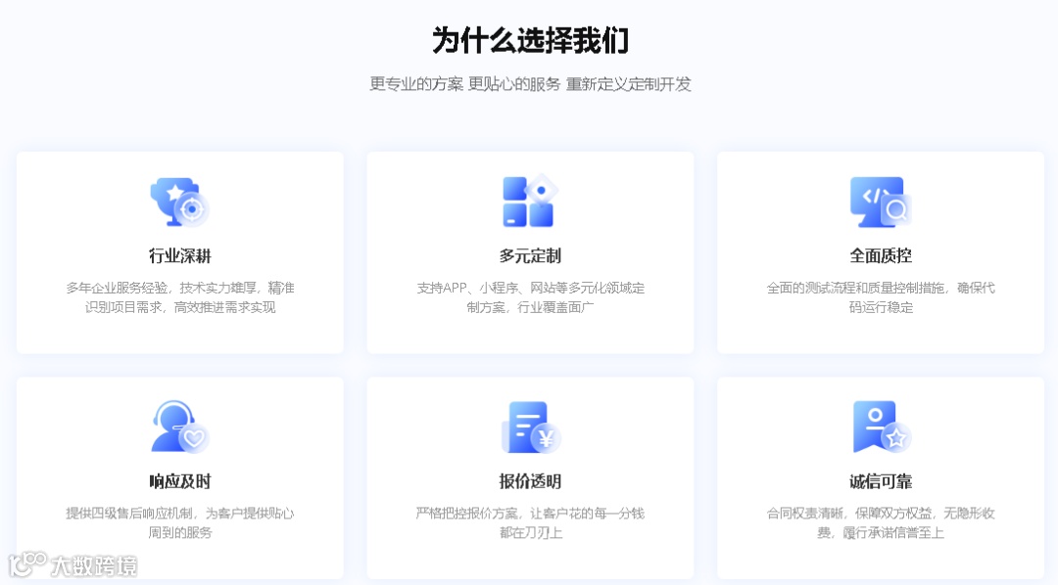Image resolution: width=1058 pixels, height=585 pixels.
Task: Click the 支持APP、小程序 description text
Action: (529, 298)
